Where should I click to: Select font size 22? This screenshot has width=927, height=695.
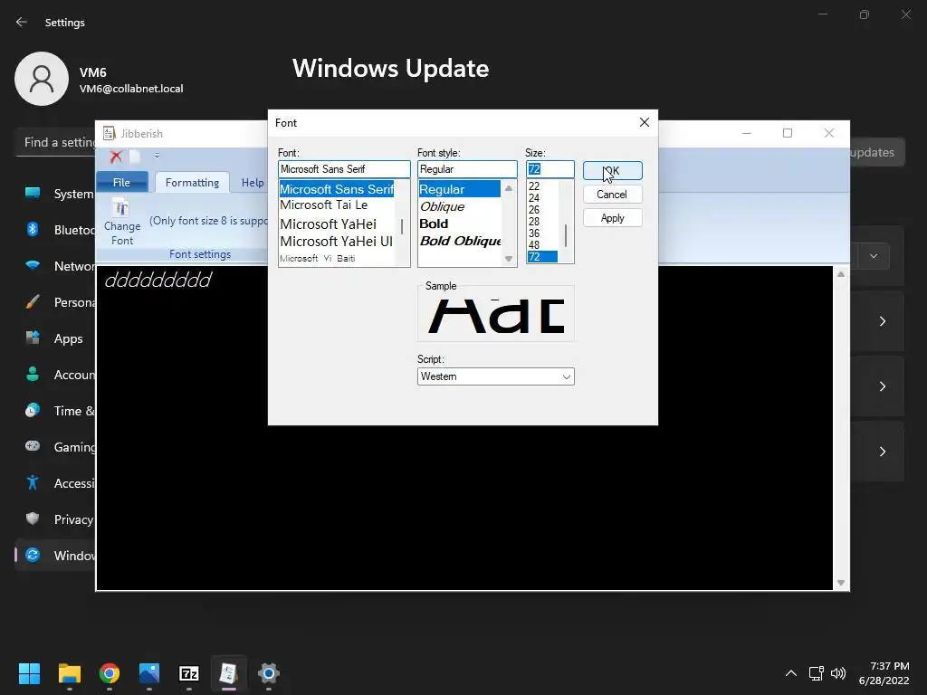pyautogui.click(x=534, y=186)
